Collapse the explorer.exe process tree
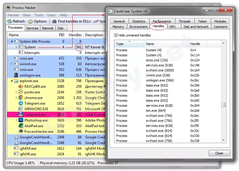This screenshot has height=171, width=239. (x=11, y=81)
